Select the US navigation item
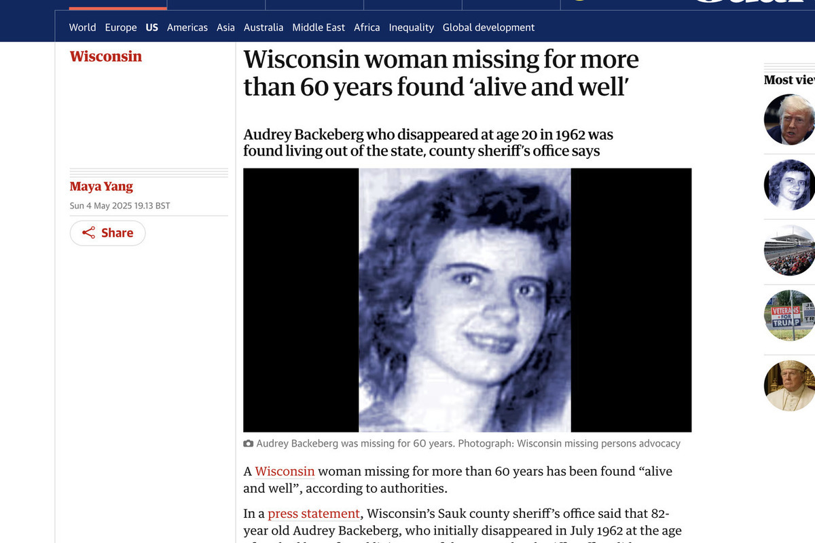Image resolution: width=815 pixels, height=543 pixels. (151, 27)
